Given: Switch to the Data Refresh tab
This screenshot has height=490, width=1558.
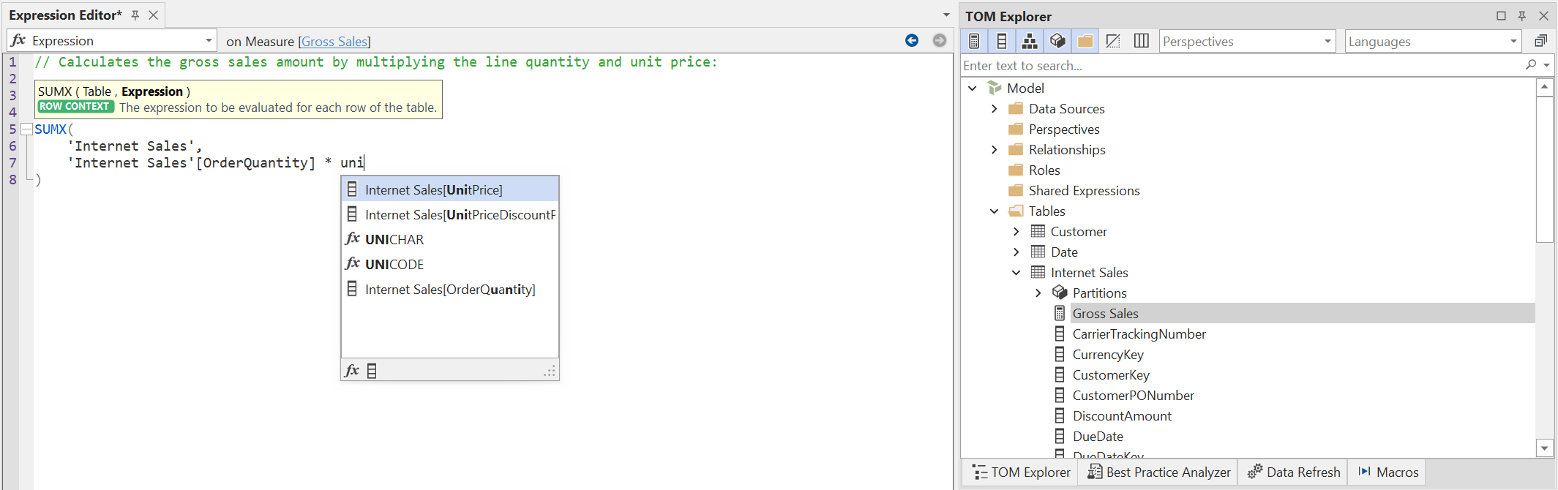Looking at the screenshot, I should click(x=1294, y=472).
